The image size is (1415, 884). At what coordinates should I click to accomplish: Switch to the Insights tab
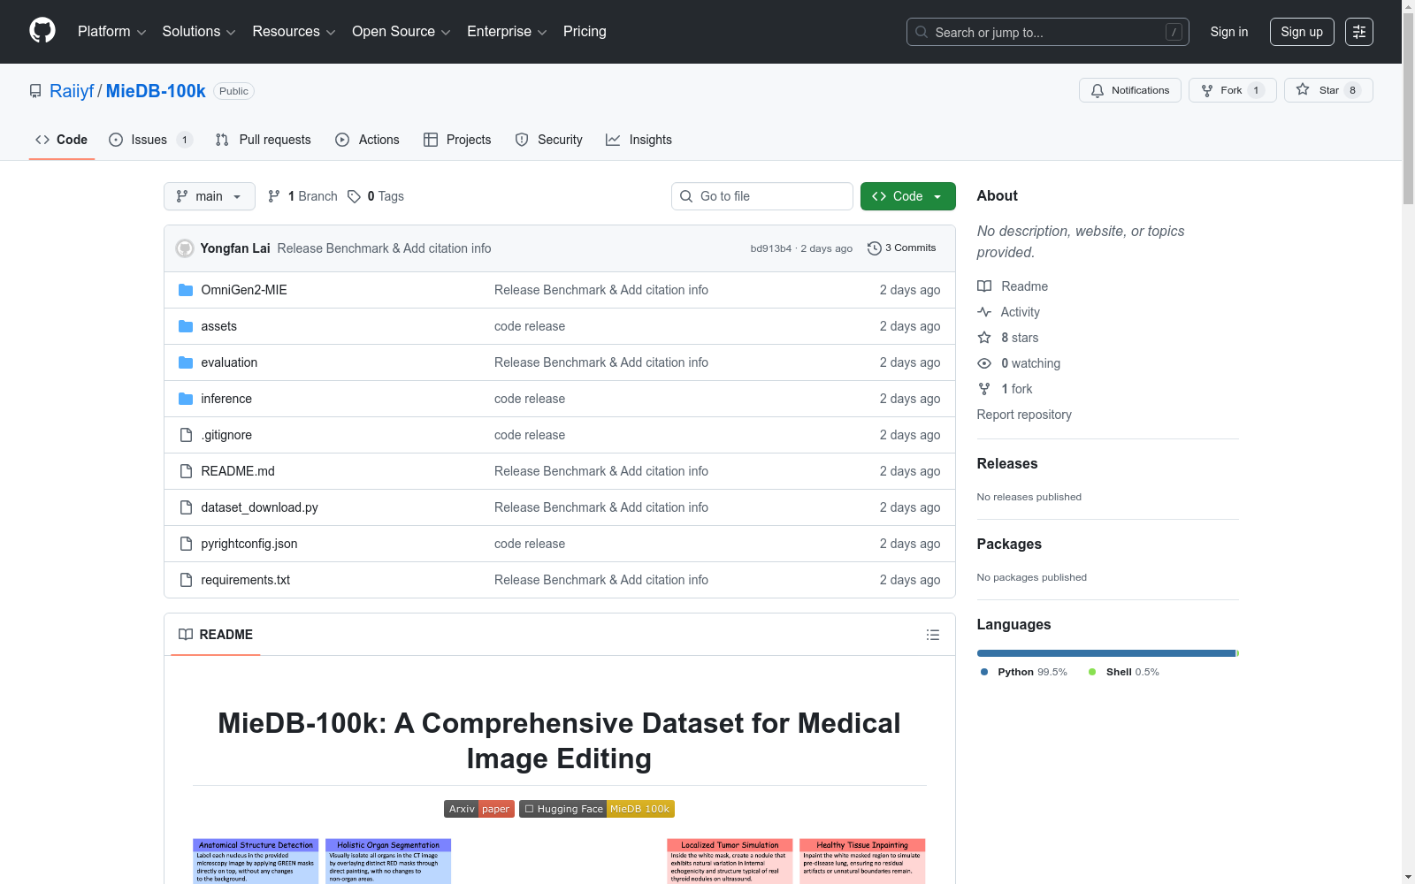(639, 140)
